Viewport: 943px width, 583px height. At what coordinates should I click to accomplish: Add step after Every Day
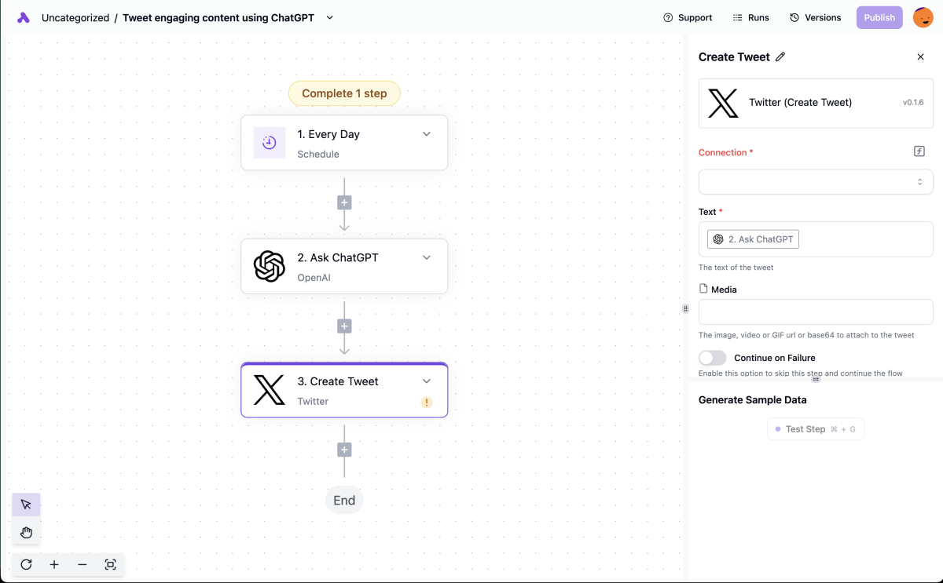point(344,202)
